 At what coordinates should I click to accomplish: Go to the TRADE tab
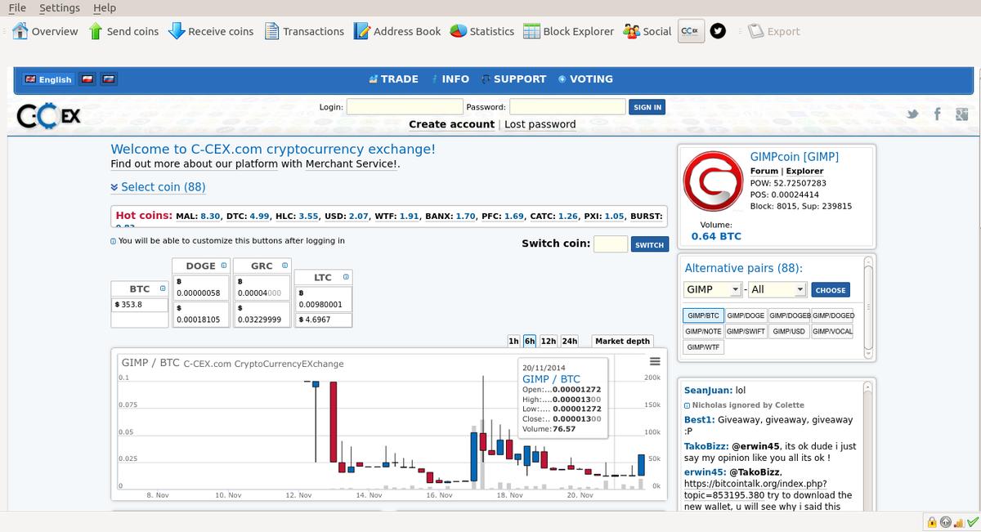tap(394, 79)
